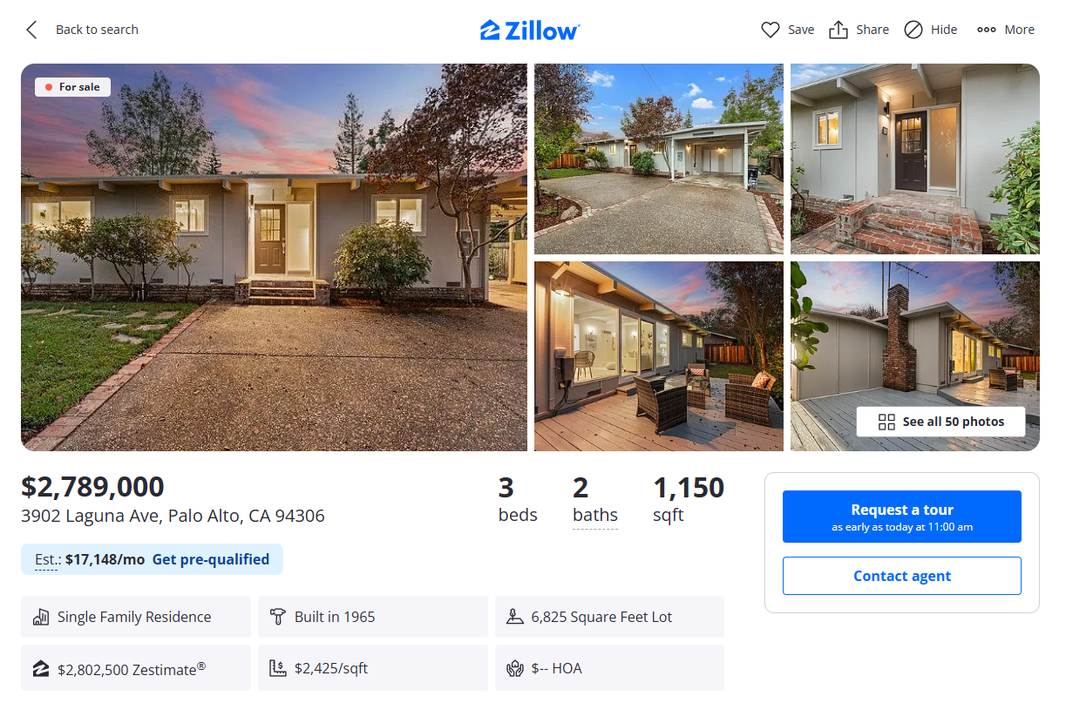Open the patio deck furniture photo
Image resolution: width=1066 pixels, height=703 pixels.
tap(659, 356)
